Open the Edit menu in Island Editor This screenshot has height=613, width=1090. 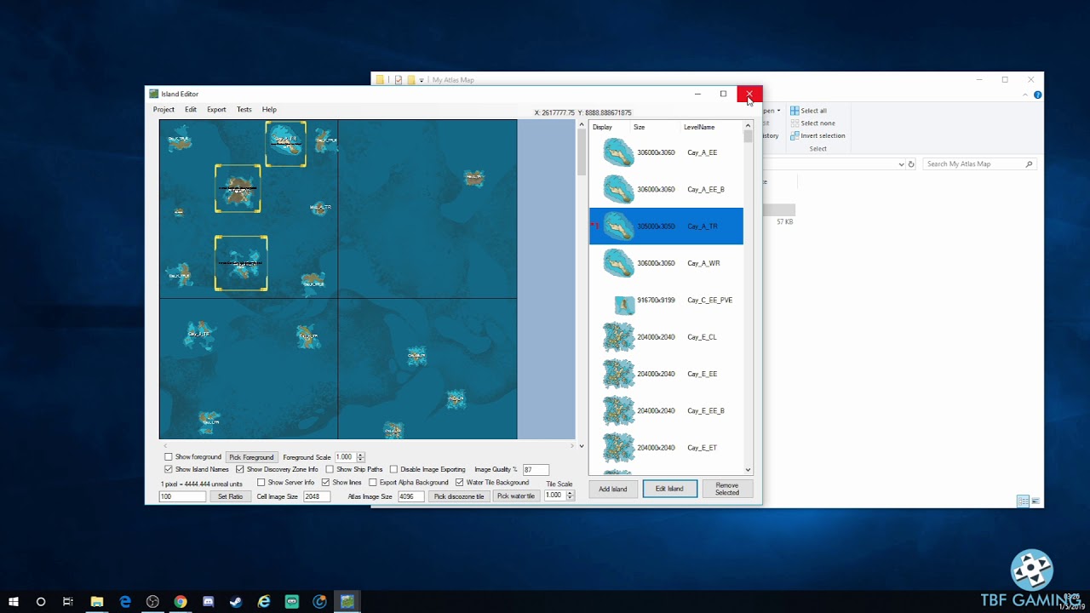tap(191, 109)
